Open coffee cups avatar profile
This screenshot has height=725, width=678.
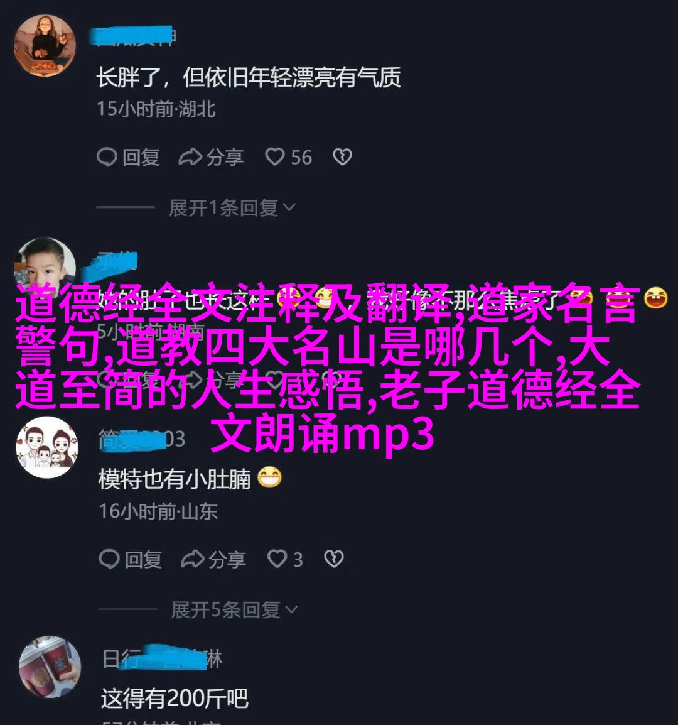tap(50, 667)
